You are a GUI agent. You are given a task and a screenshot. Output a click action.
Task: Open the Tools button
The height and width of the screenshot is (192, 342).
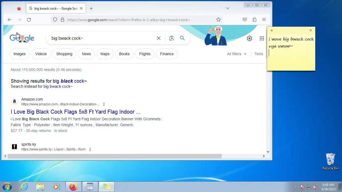[259, 54]
